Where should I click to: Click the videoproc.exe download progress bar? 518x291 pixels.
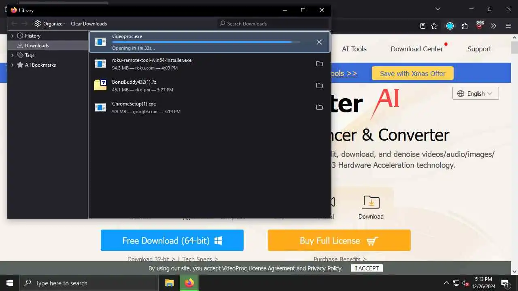[x=206, y=42]
